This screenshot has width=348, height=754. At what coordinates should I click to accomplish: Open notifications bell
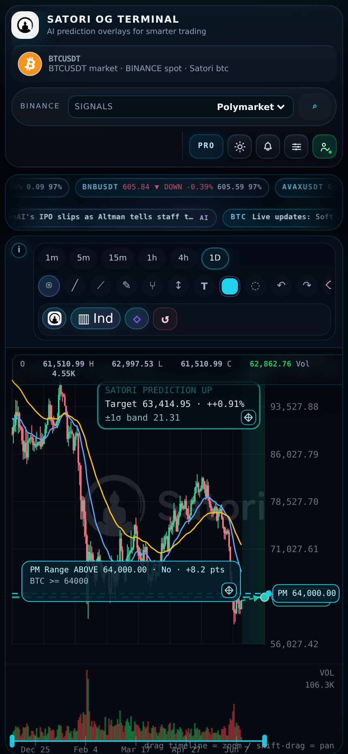[268, 146]
